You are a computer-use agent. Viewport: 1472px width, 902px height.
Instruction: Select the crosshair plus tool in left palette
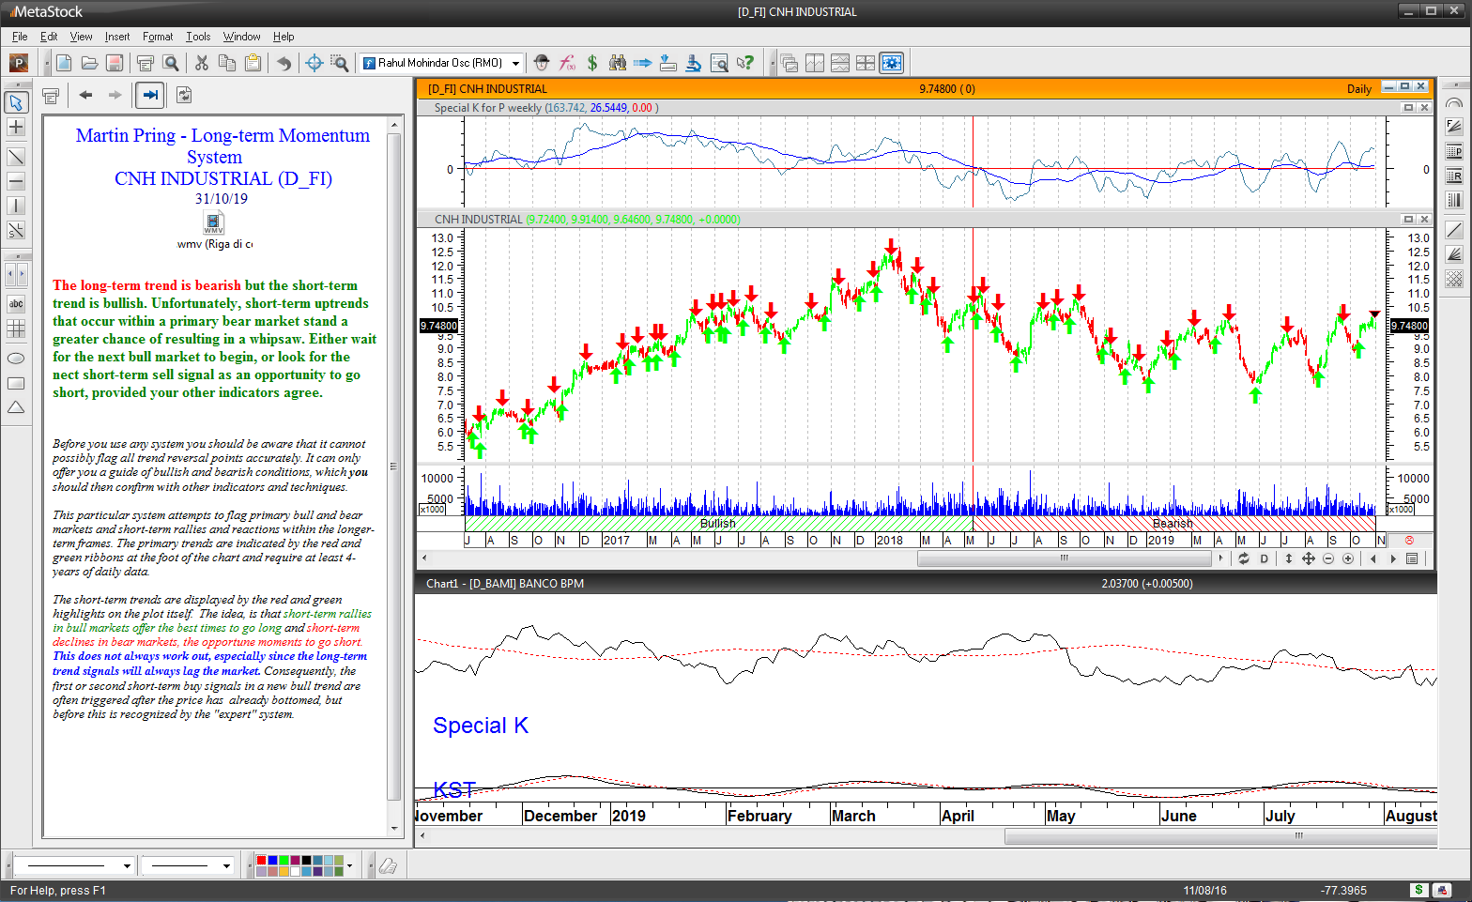16,127
